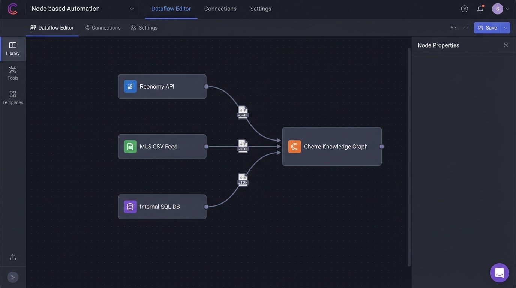Select the Internal SQL DB database icon
516x288 pixels.
pyautogui.click(x=129, y=206)
